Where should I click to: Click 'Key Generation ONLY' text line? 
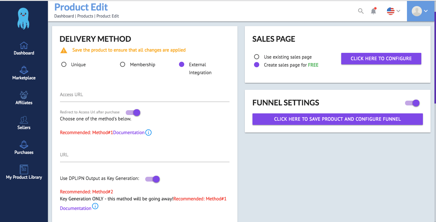pyautogui.click(x=117, y=199)
